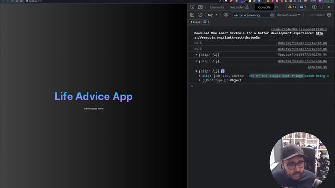Open the 1 message issues counter in tab bar
The width and height of the screenshot is (335, 188).
tap(303, 7)
